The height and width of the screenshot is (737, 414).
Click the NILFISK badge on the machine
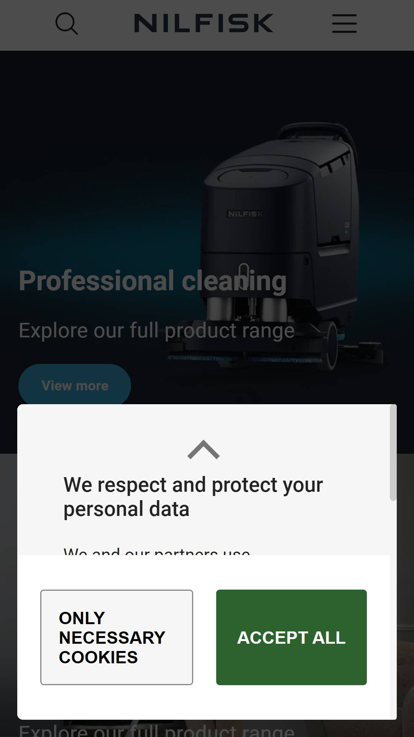pyautogui.click(x=245, y=214)
